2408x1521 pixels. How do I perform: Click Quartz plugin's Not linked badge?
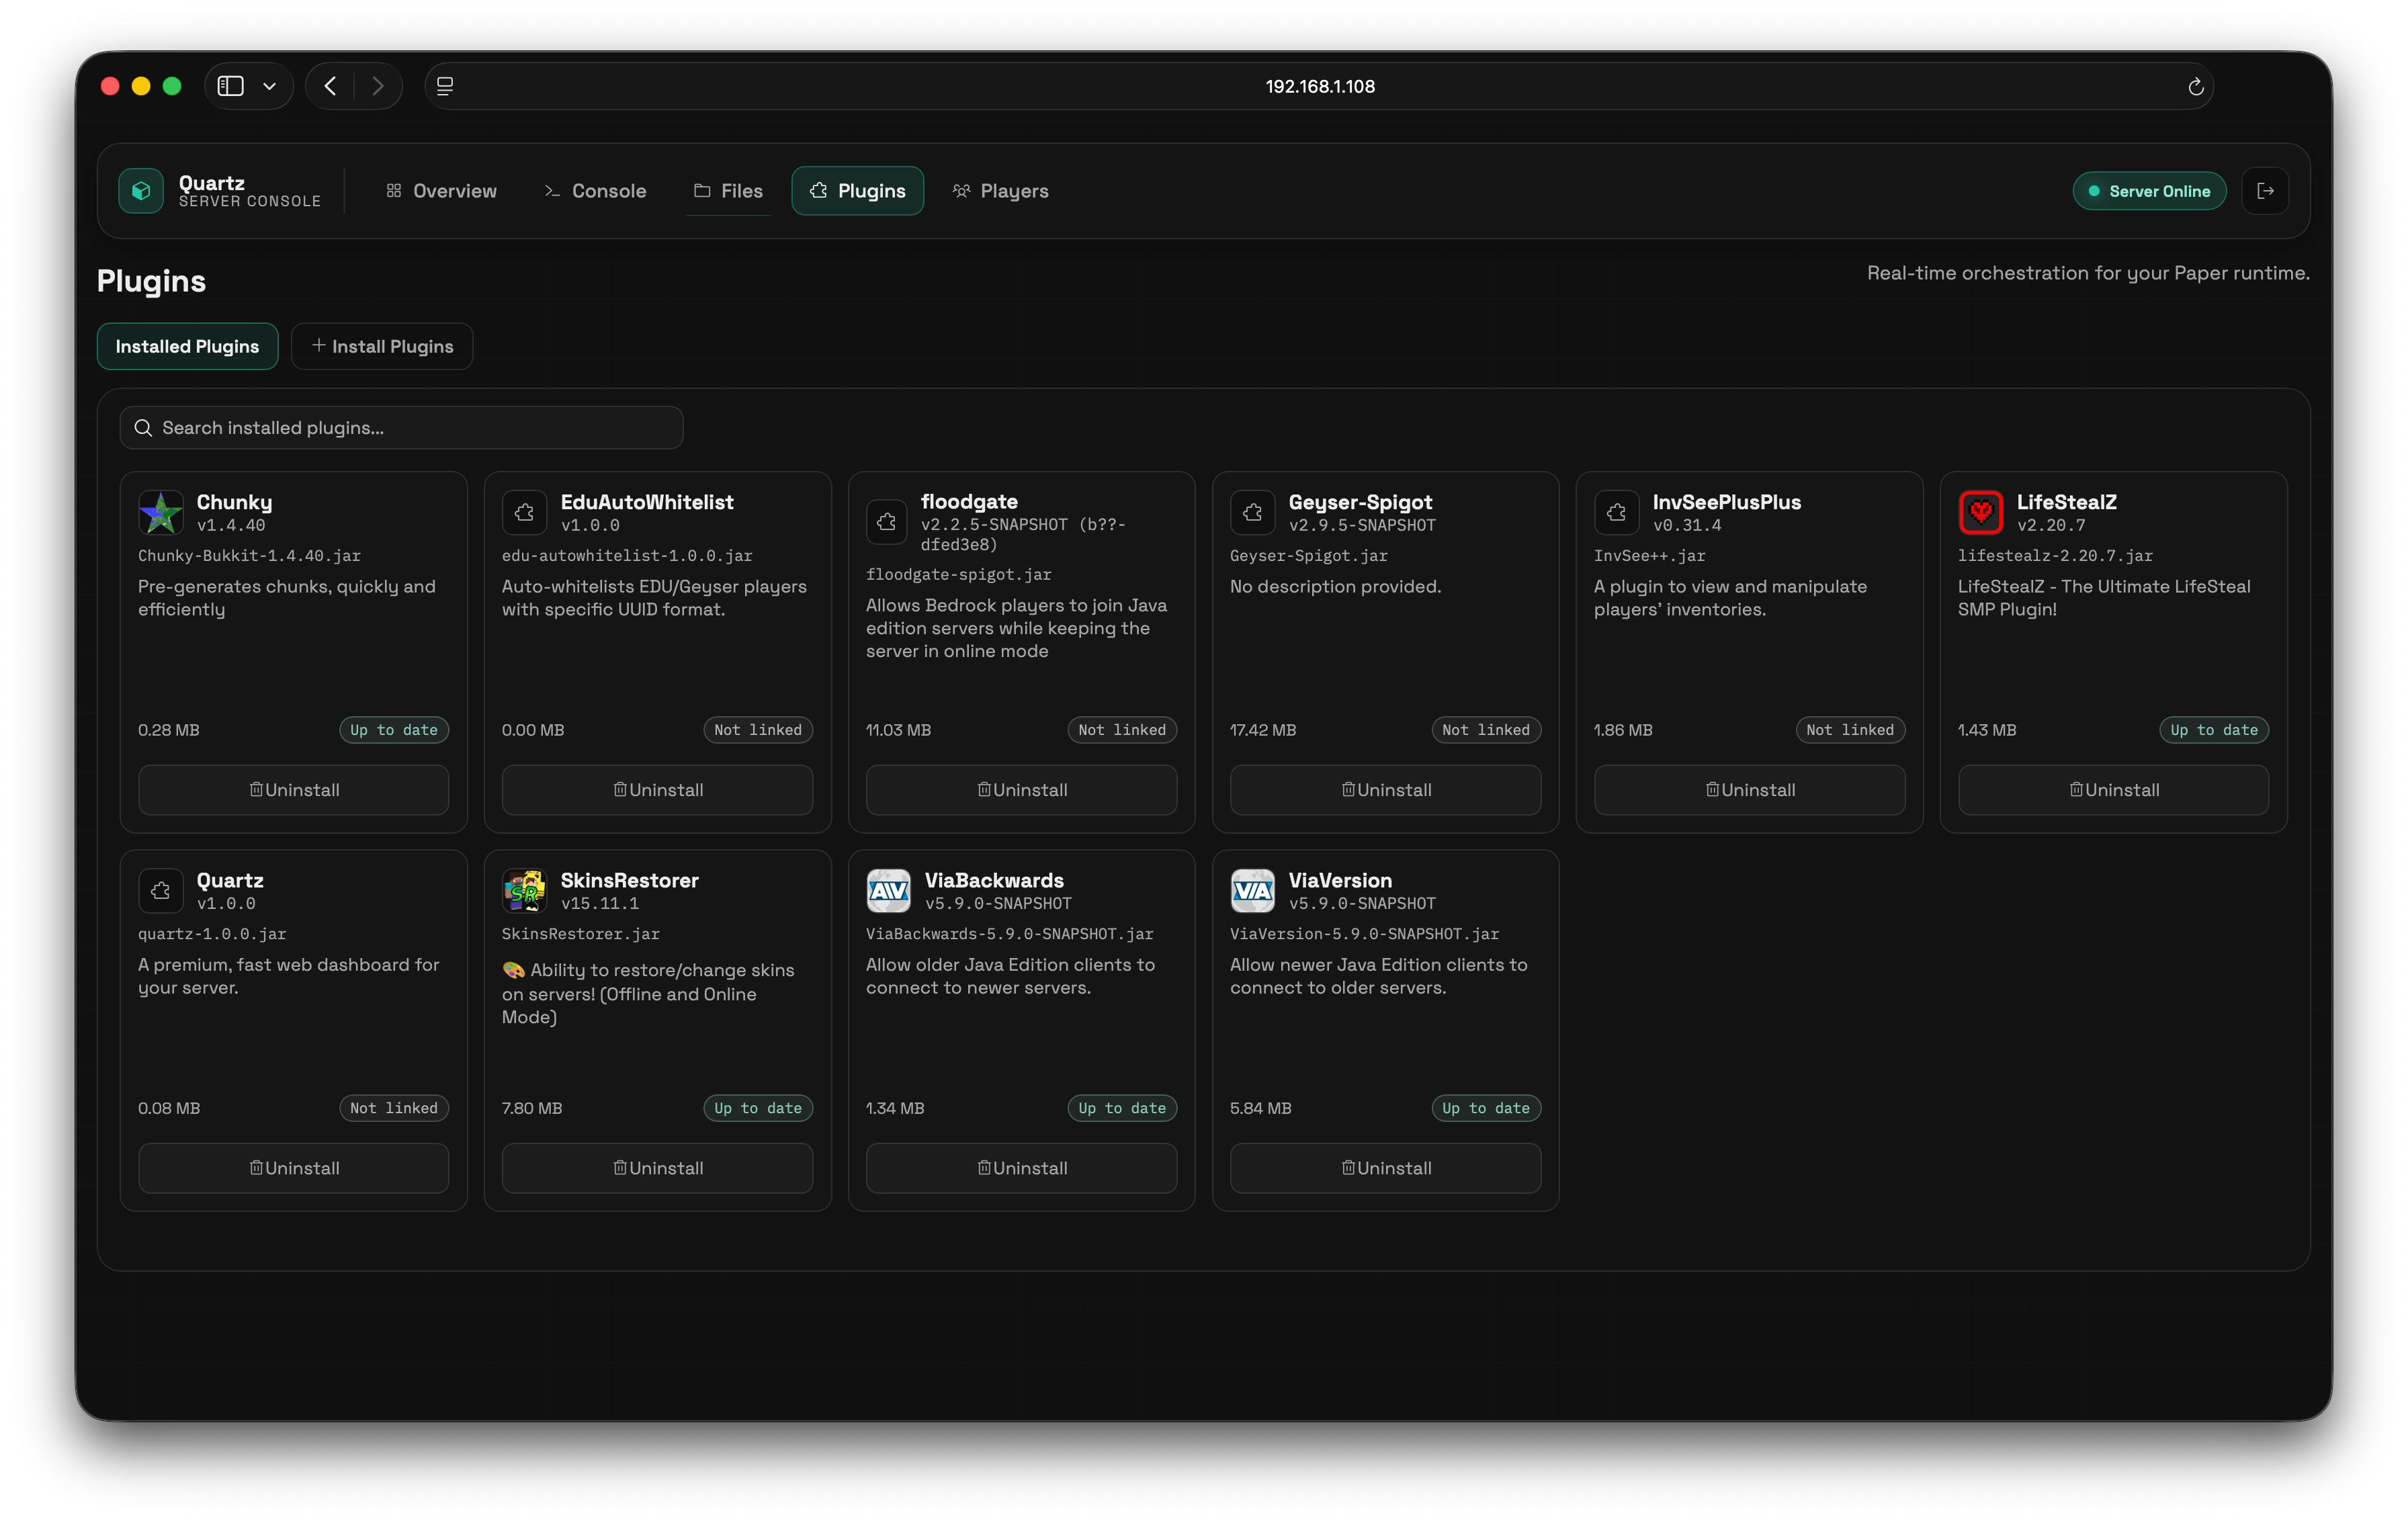(394, 1108)
